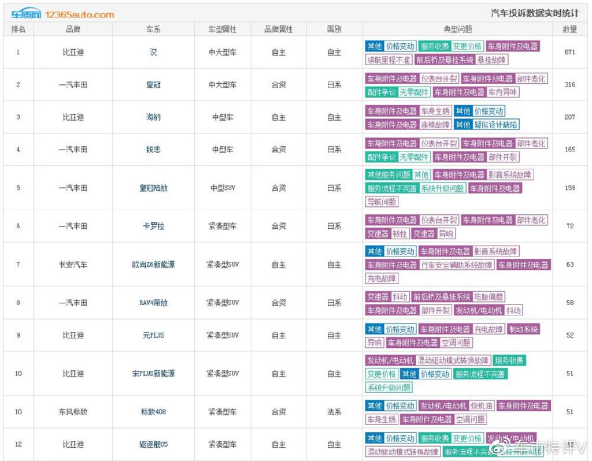Click complaint count 159
Viewport: 592px width, 461px height.
point(569,188)
